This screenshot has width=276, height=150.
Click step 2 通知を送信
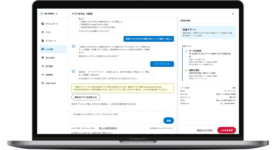coord(194,70)
